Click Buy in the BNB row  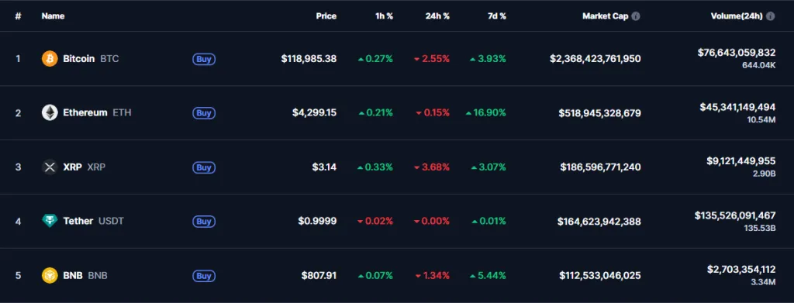(204, 276)
